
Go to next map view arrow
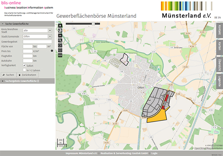[60, 45]
